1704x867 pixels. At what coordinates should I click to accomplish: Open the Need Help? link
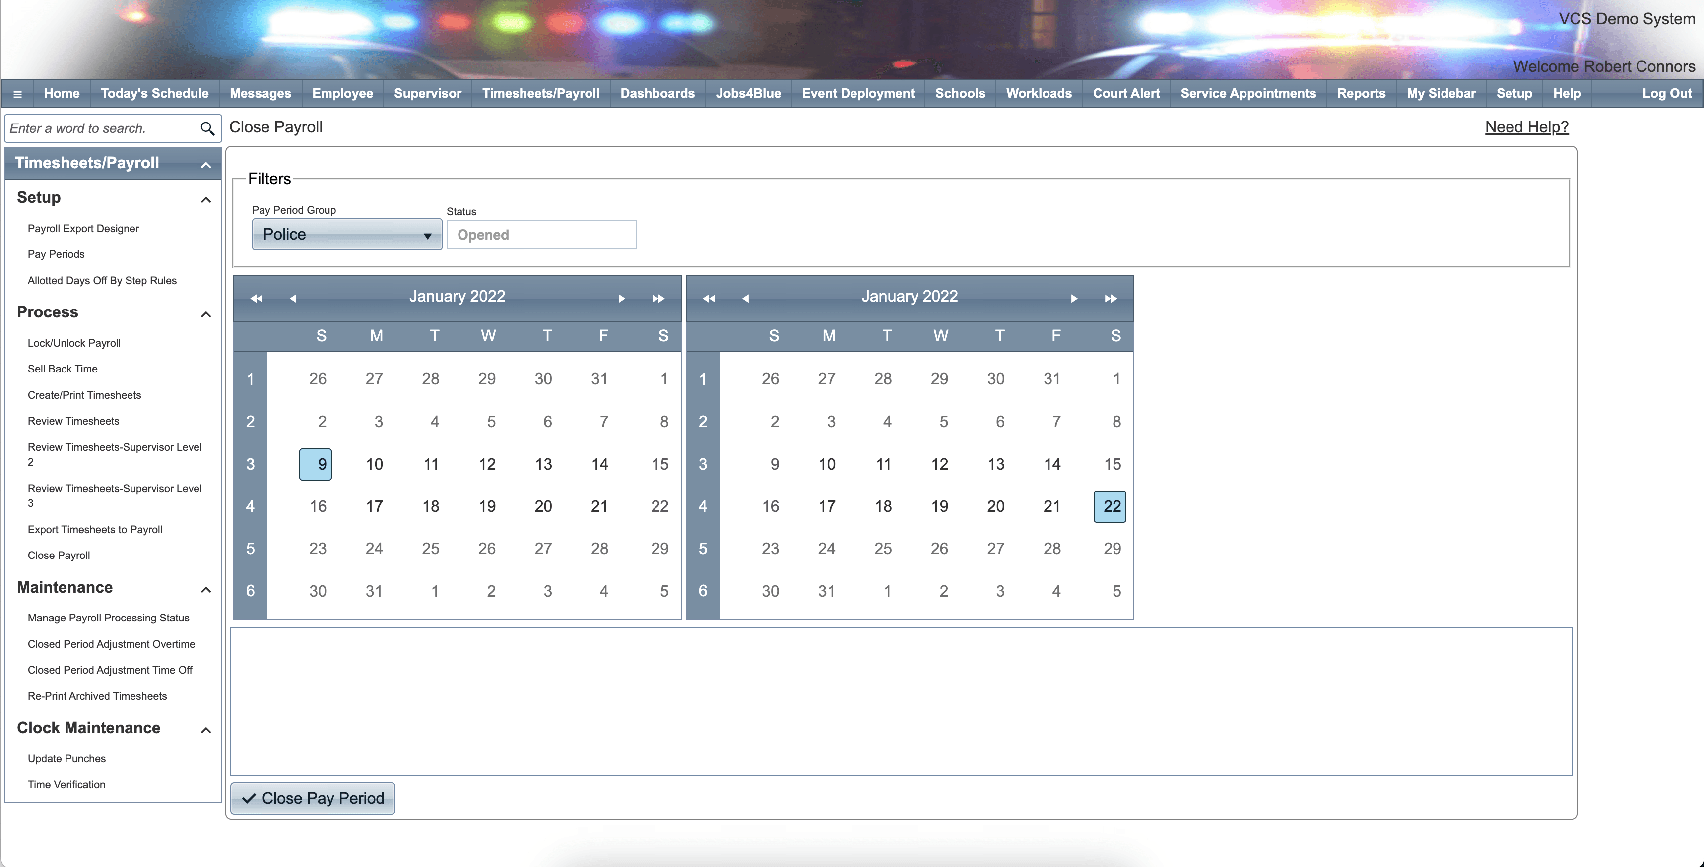coord(1526,127)
